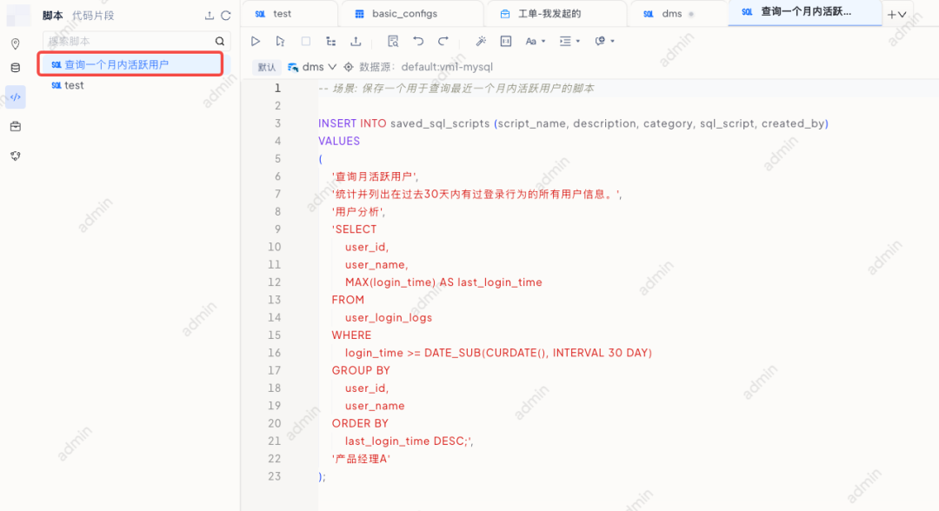The height and width of the screenshot is (511, 939).
Task: Switch to the dms editor tab
Action: point(678,13)
